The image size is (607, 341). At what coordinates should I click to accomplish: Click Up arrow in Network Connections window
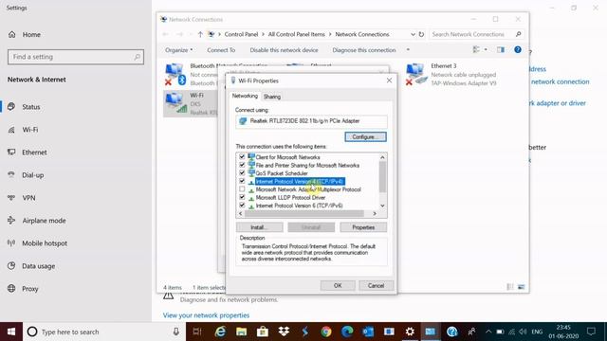click(x=200, y=34)
